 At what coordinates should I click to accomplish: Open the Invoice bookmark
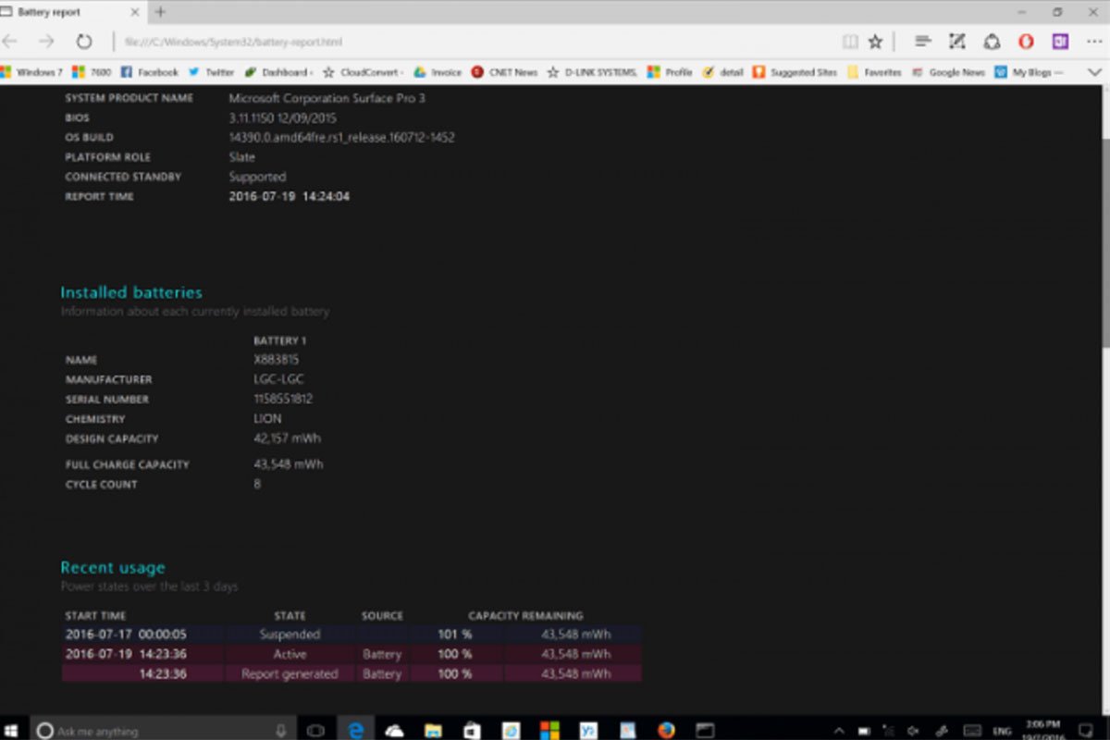pyautogui.click(x=438, y=72)
